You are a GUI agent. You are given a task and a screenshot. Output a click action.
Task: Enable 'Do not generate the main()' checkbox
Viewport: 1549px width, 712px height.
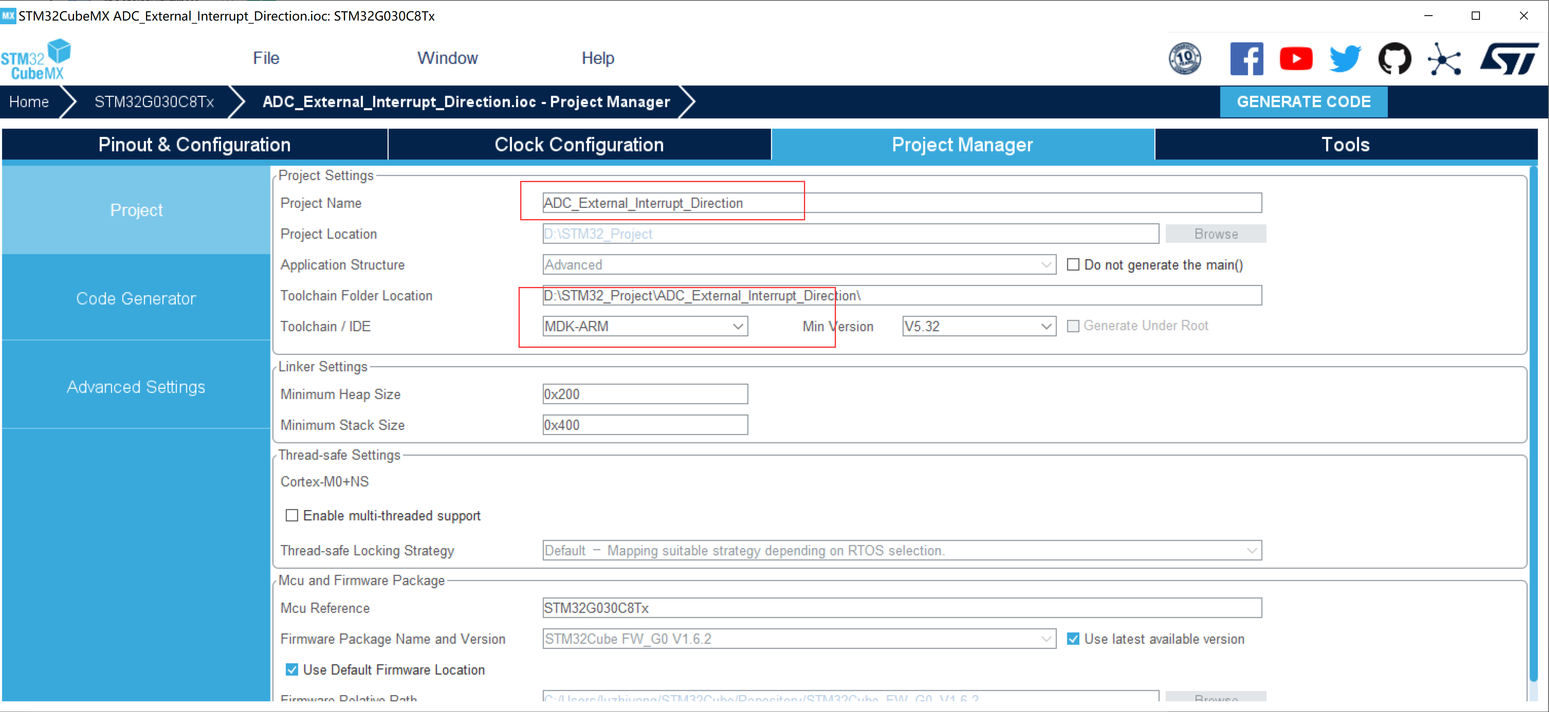[1073, 265]
